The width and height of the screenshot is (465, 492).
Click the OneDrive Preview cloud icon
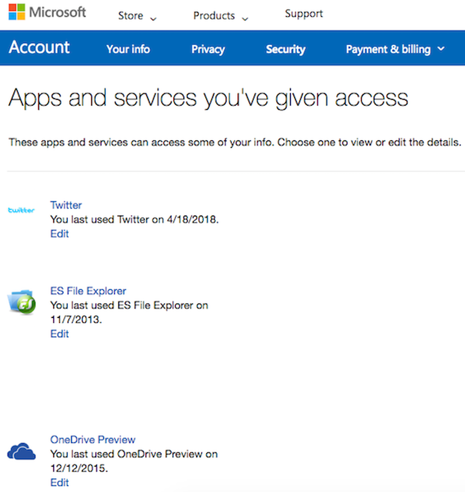[21, 452]
